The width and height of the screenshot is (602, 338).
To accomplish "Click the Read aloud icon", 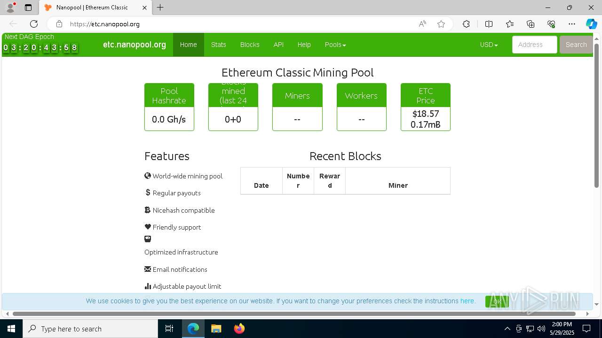I will pyautogui.click(x=422, y=24).
